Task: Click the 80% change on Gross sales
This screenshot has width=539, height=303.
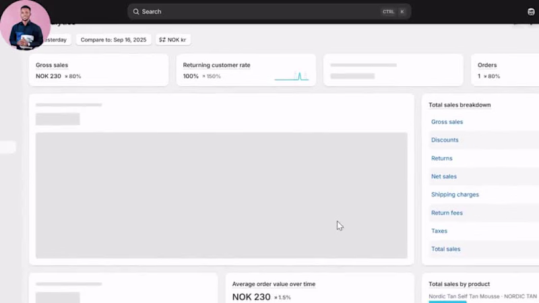Action: tap(73, 76)
